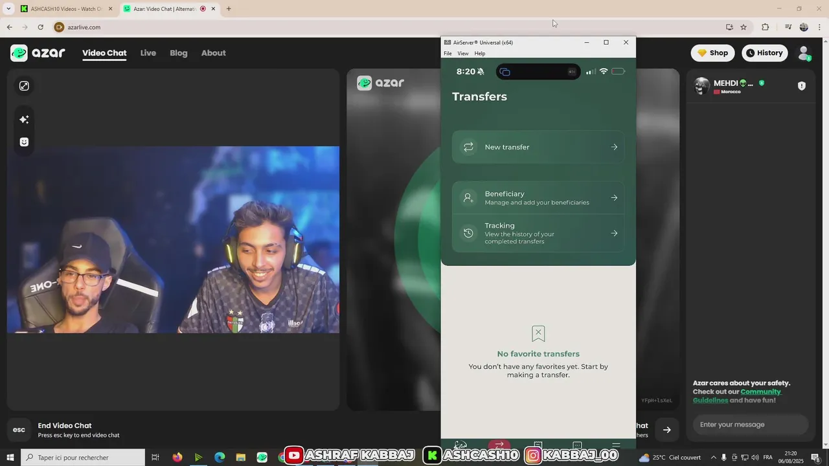Click the MEHDI verified badge
829x466 pixels.
[x=762, y=83]
